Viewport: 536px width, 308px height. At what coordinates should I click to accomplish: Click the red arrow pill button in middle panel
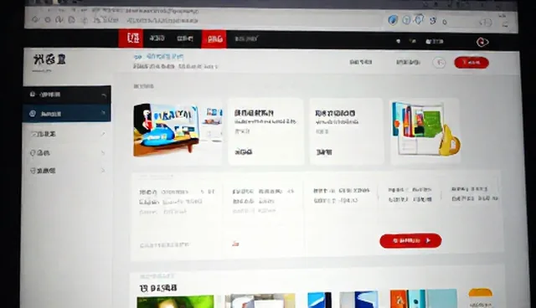click(410, 241)
